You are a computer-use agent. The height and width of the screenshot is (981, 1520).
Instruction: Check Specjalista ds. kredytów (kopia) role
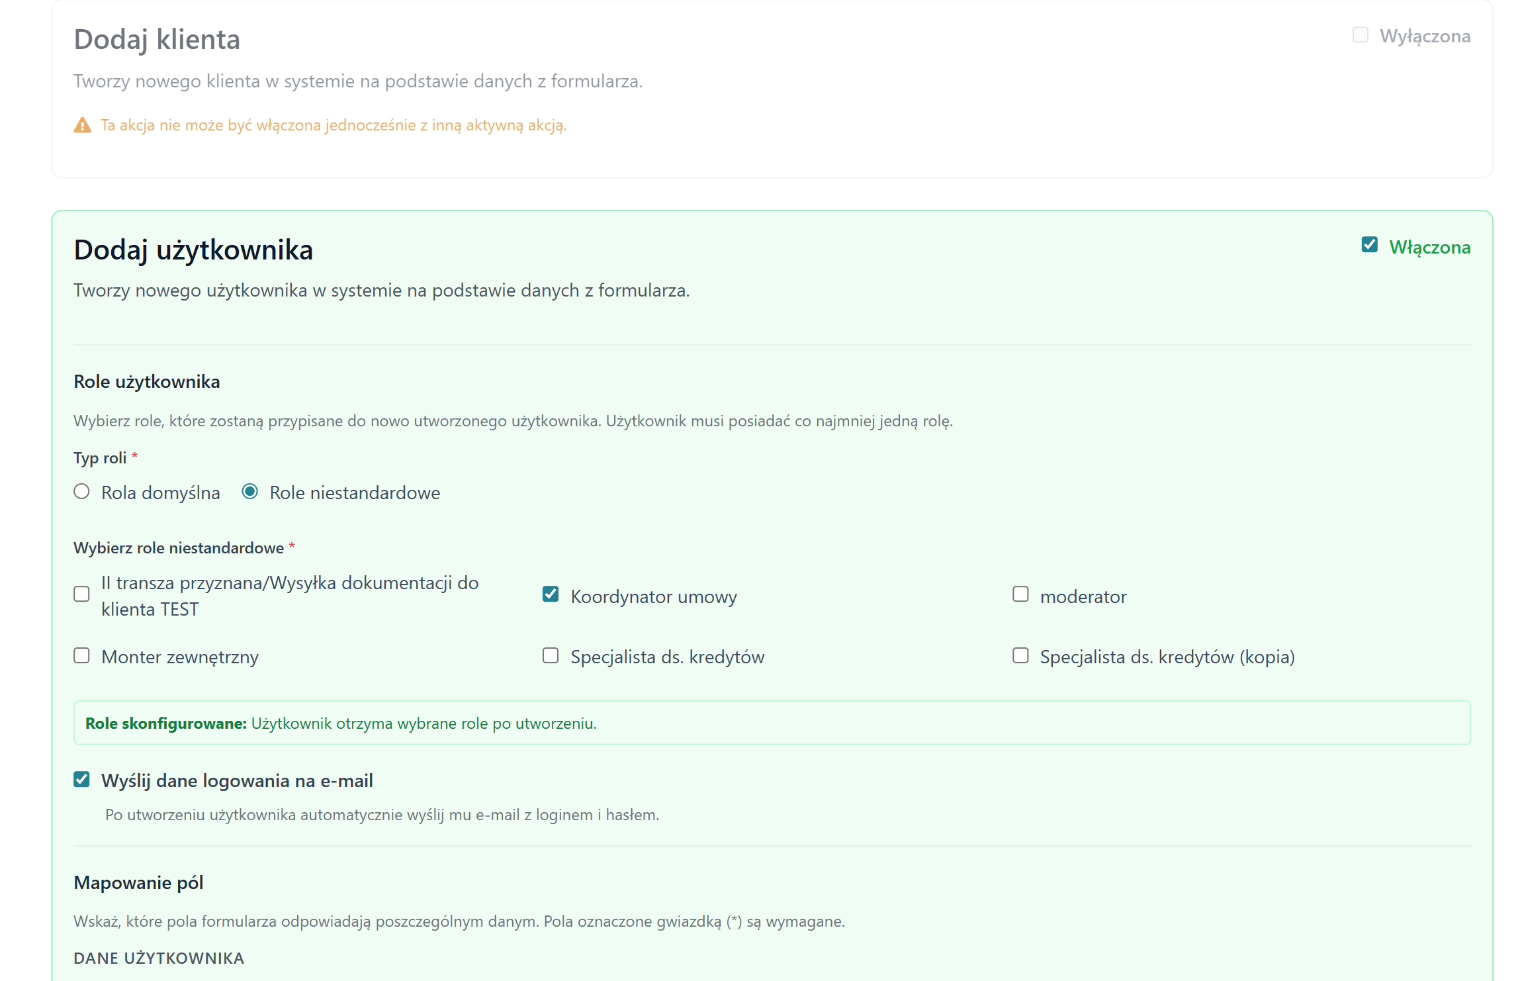[x=1020, y=656]
